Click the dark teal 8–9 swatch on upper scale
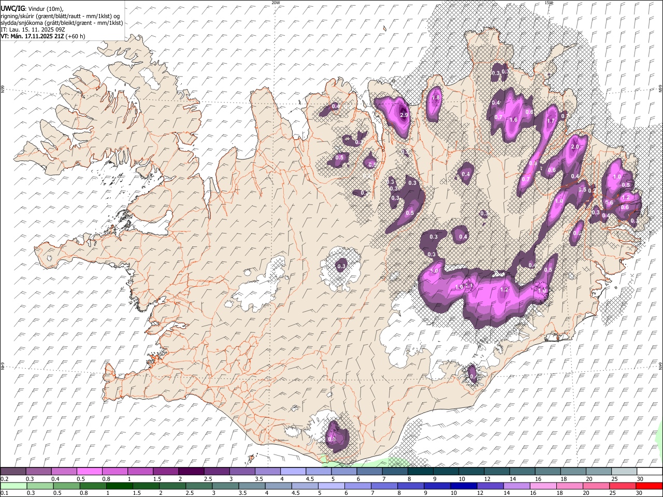 point(421,472)
